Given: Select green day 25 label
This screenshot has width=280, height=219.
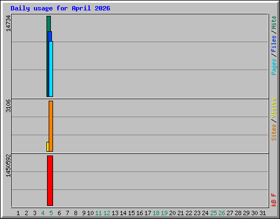Looking at the screenshot, I should pyautogui.click(x=213, y=213).
